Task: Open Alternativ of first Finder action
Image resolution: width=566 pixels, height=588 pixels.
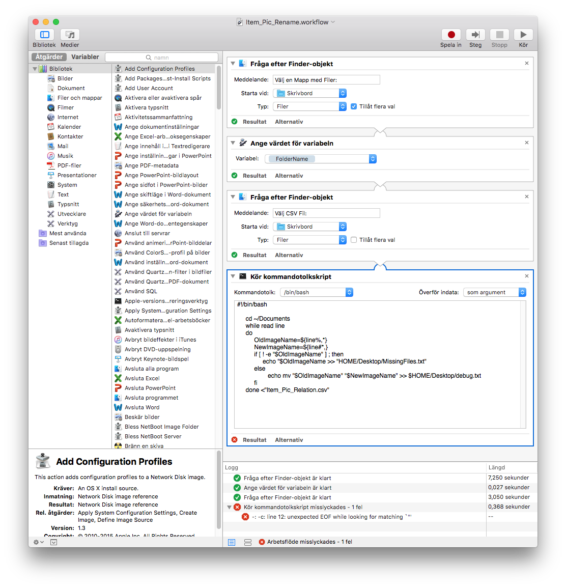Action: pyautogui.click(x=289, y=122)
